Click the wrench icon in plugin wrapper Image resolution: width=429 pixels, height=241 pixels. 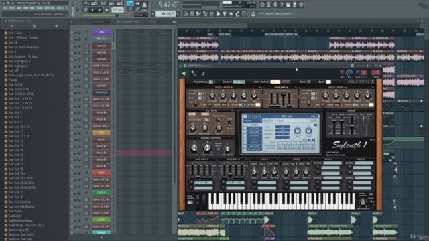point(204,74)
